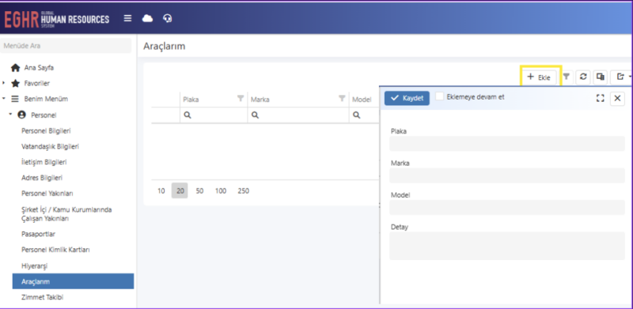The width and height of the screenshot is (633, 309).
Task: Set page size to 10
Action: pyautogui.click(x=161, y=190)
